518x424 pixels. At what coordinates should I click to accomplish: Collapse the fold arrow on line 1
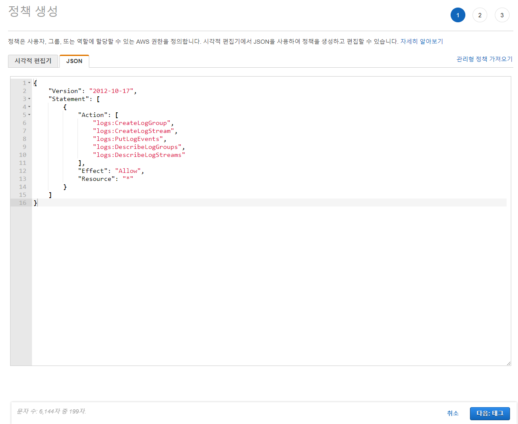(29, 83)
